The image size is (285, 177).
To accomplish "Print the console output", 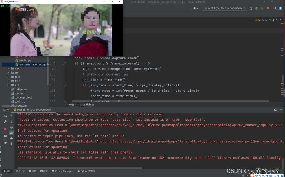I will point(11,138).
